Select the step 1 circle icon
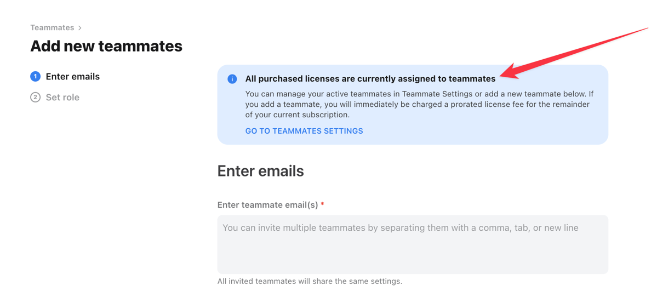Viewport: 657px width, 308px height. click(x=35, y=77)
